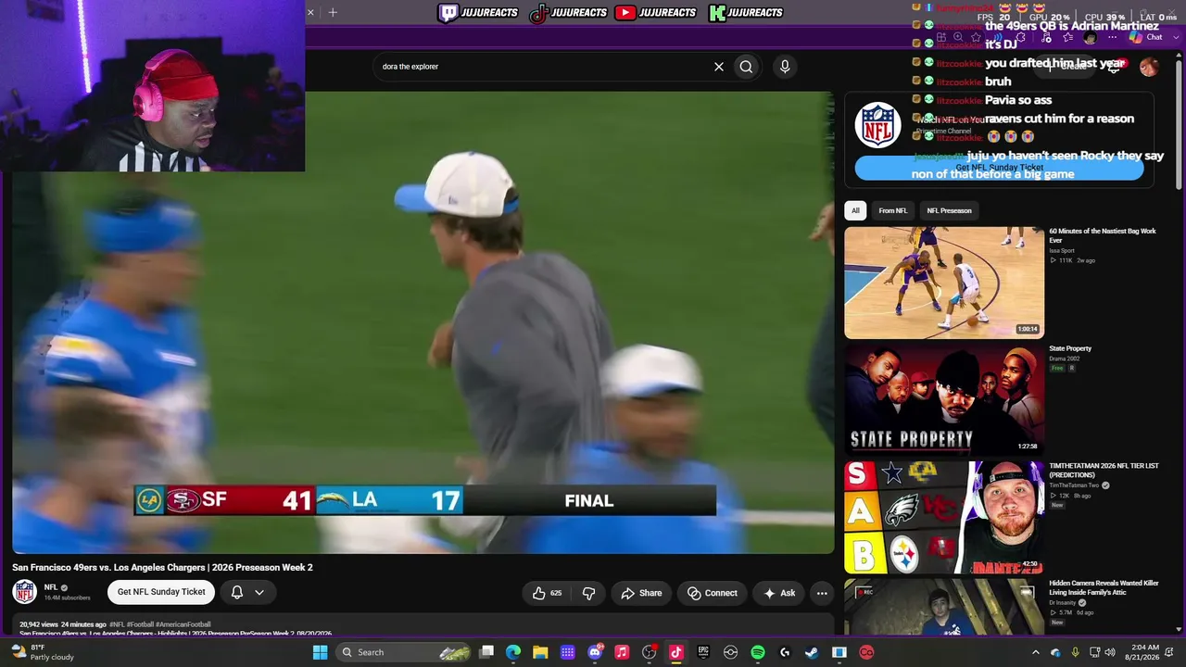Click the microphone icon in system tray
Screen dimensions: 1186x667
[1075, 652]
